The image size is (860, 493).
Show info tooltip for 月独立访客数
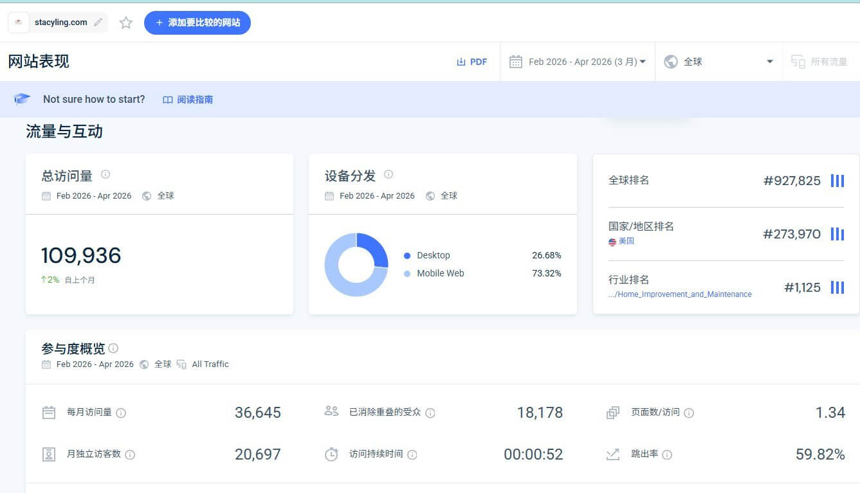tap(130, 454)
